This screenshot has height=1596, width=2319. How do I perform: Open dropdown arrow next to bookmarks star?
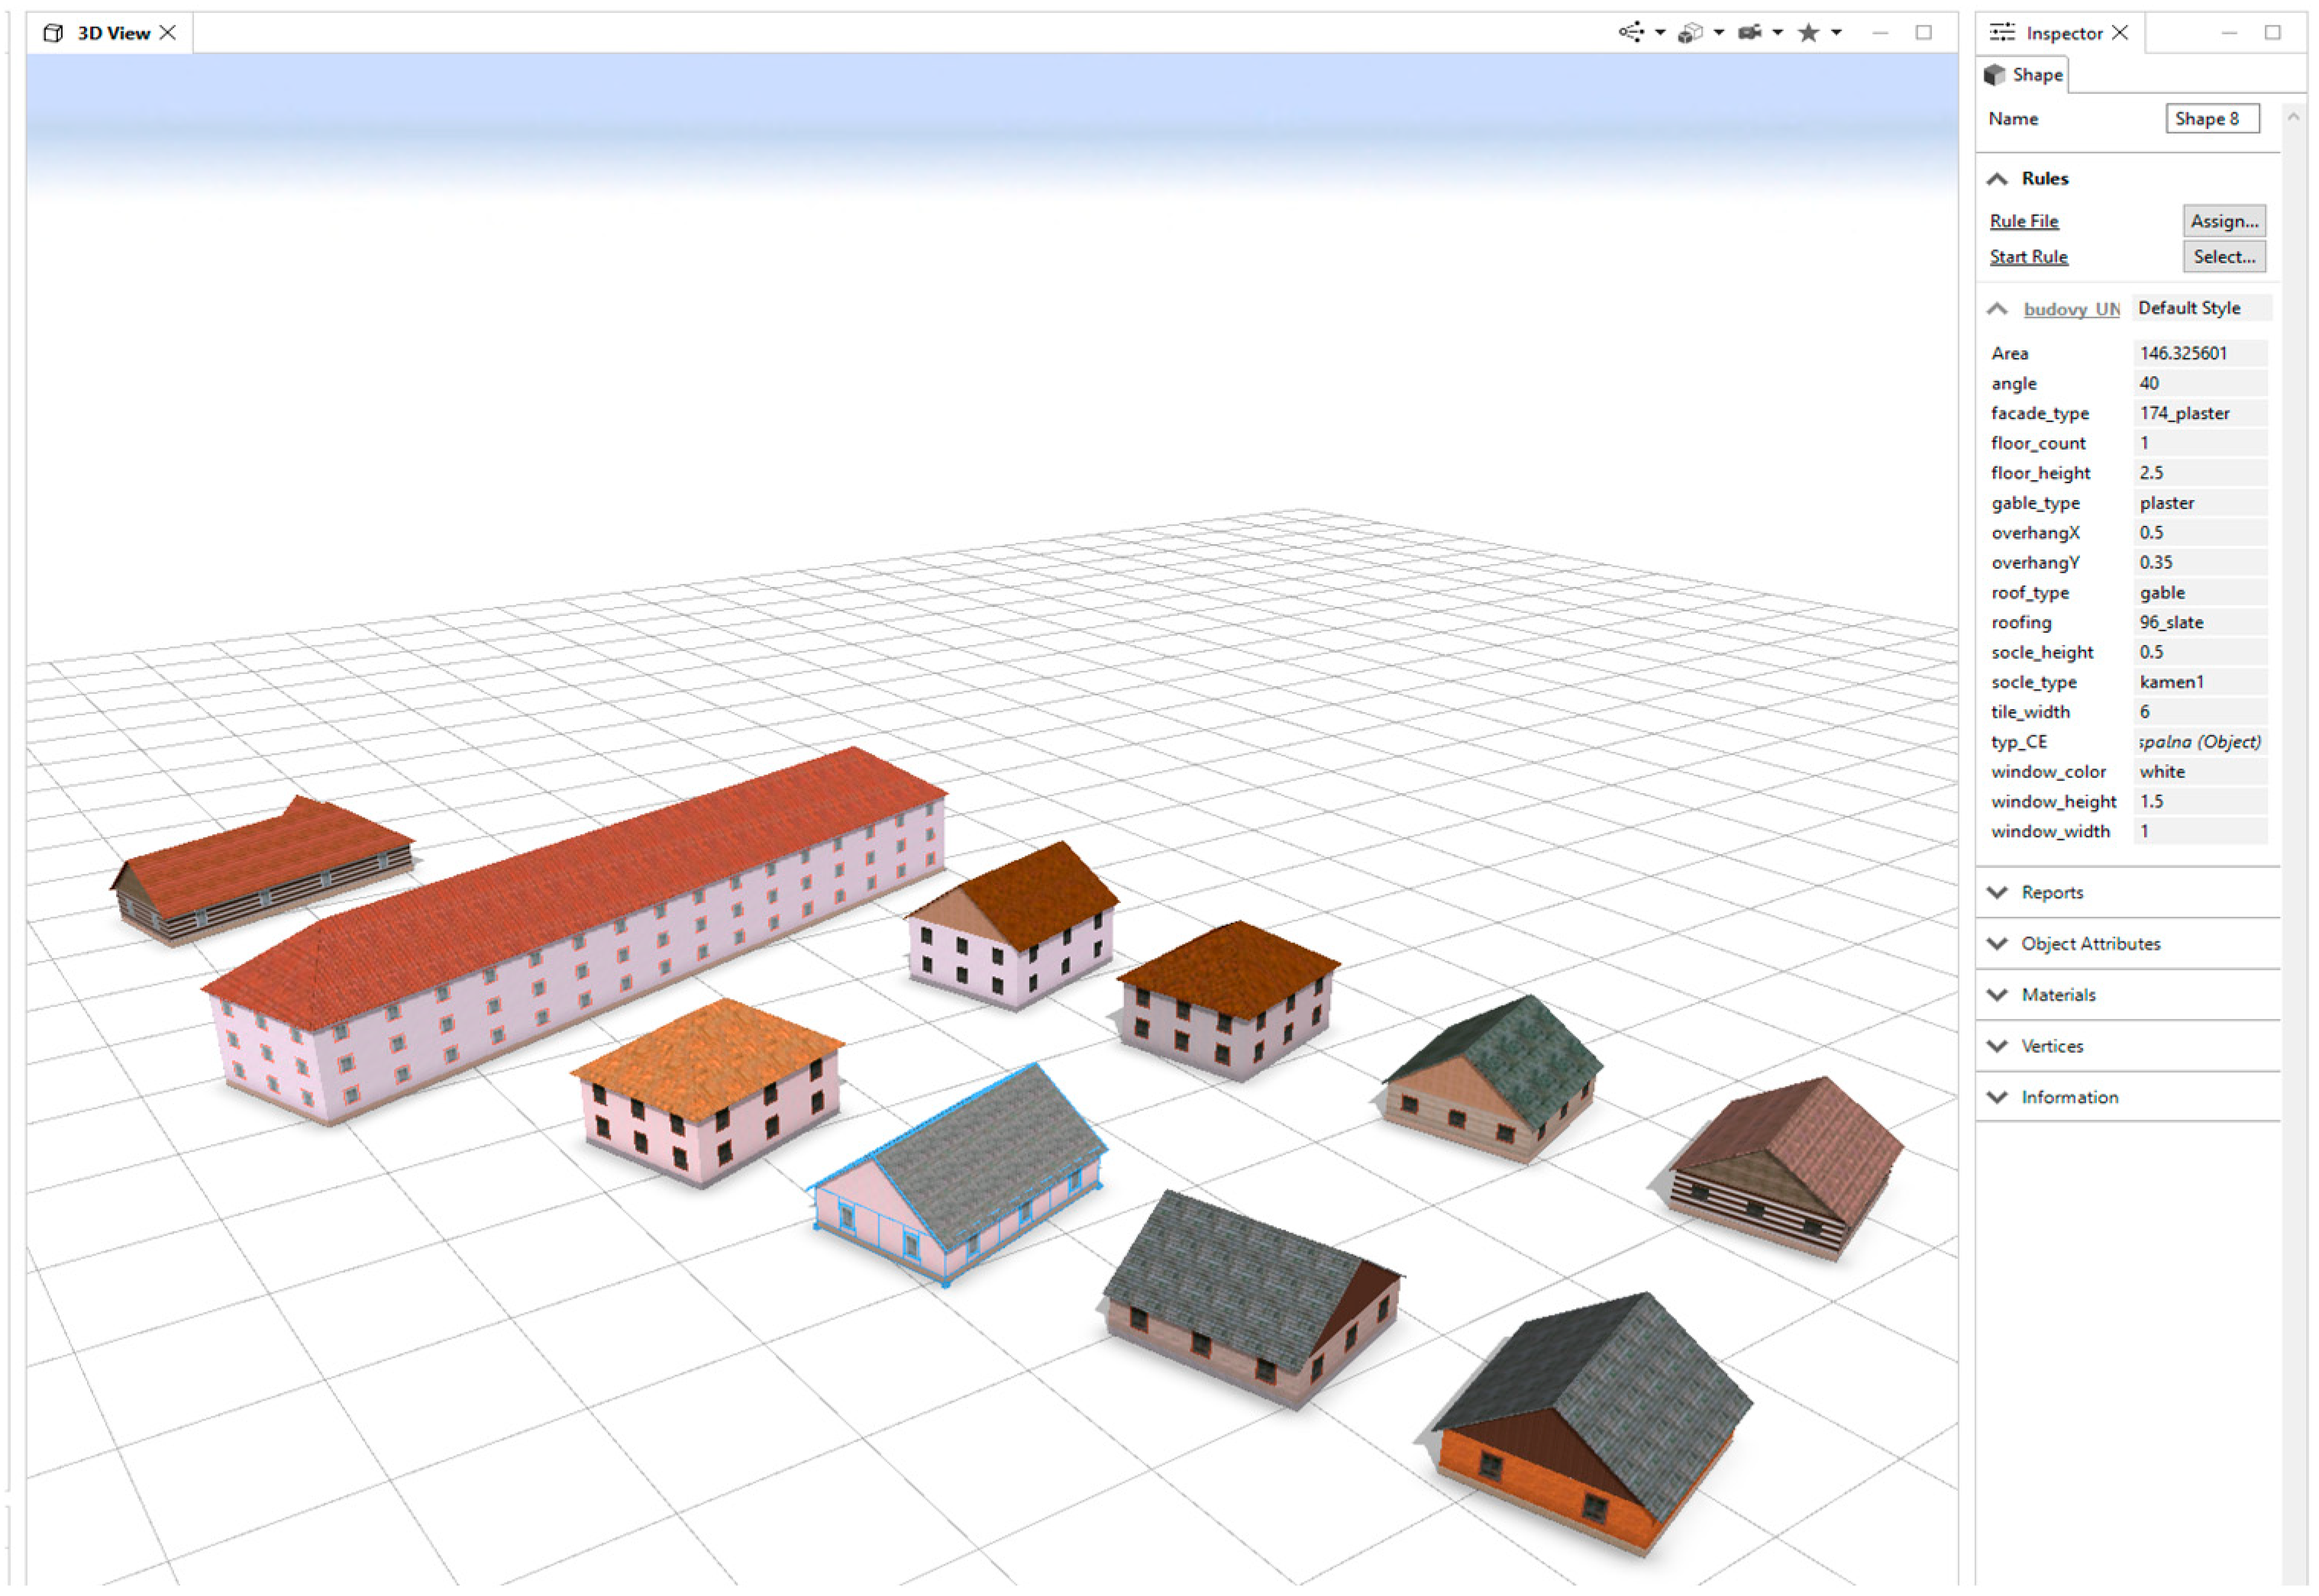(1836, 33)
